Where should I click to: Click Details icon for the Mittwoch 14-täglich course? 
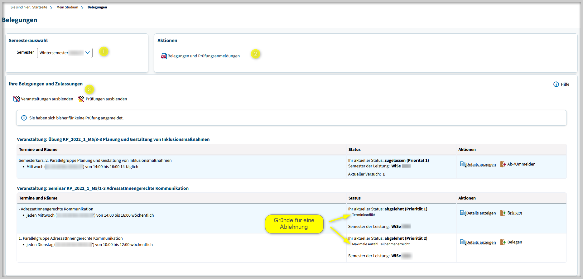(463, 164)
